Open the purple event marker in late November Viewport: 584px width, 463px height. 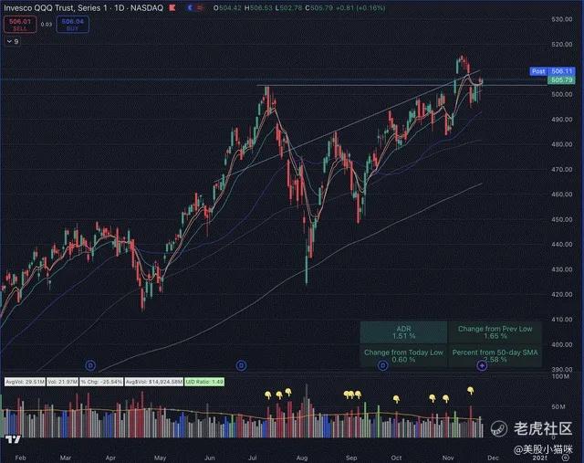482,366
